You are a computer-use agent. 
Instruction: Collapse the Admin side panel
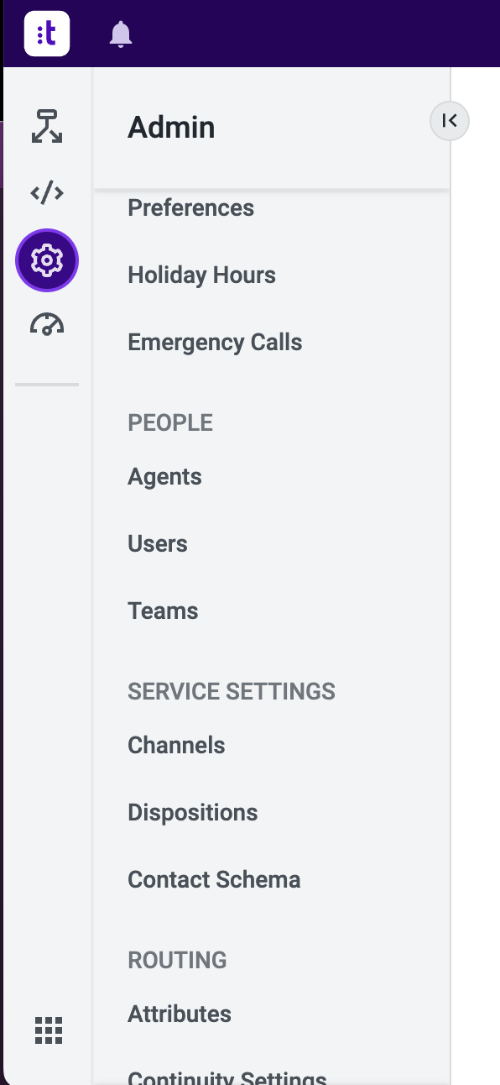pyautogui.click(x=450, y=121)
